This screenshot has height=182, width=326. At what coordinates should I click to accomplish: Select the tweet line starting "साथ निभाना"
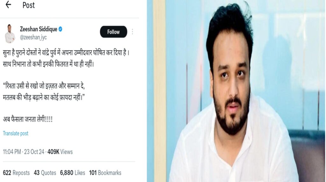pyautogui.click(x=48, y=64)
